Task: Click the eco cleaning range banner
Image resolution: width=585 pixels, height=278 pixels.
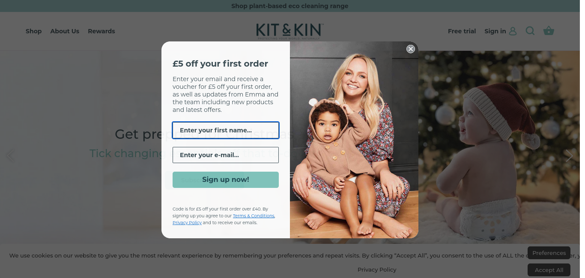Action: (290, 6)
